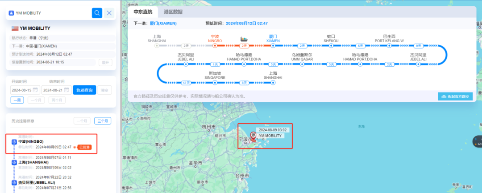This screenshot has height=193, width=482.
Task: Click the 黄山市 label on the map
Action: click(161, 144)
